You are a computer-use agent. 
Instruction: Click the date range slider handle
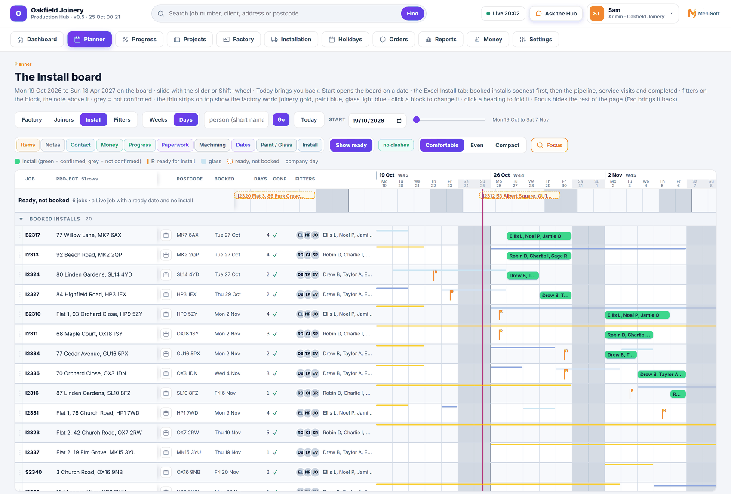tap(416, 120)
